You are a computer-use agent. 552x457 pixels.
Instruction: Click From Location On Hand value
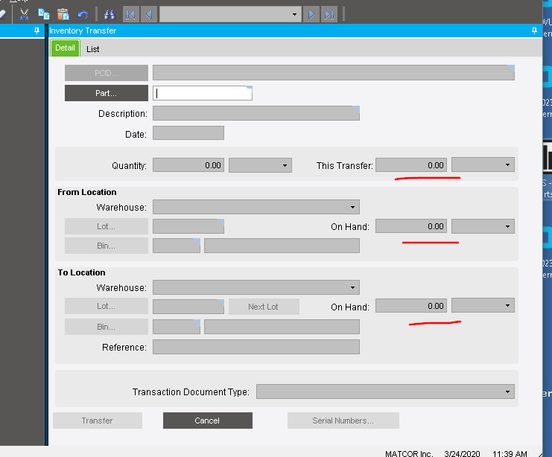(x=411, y=226)
